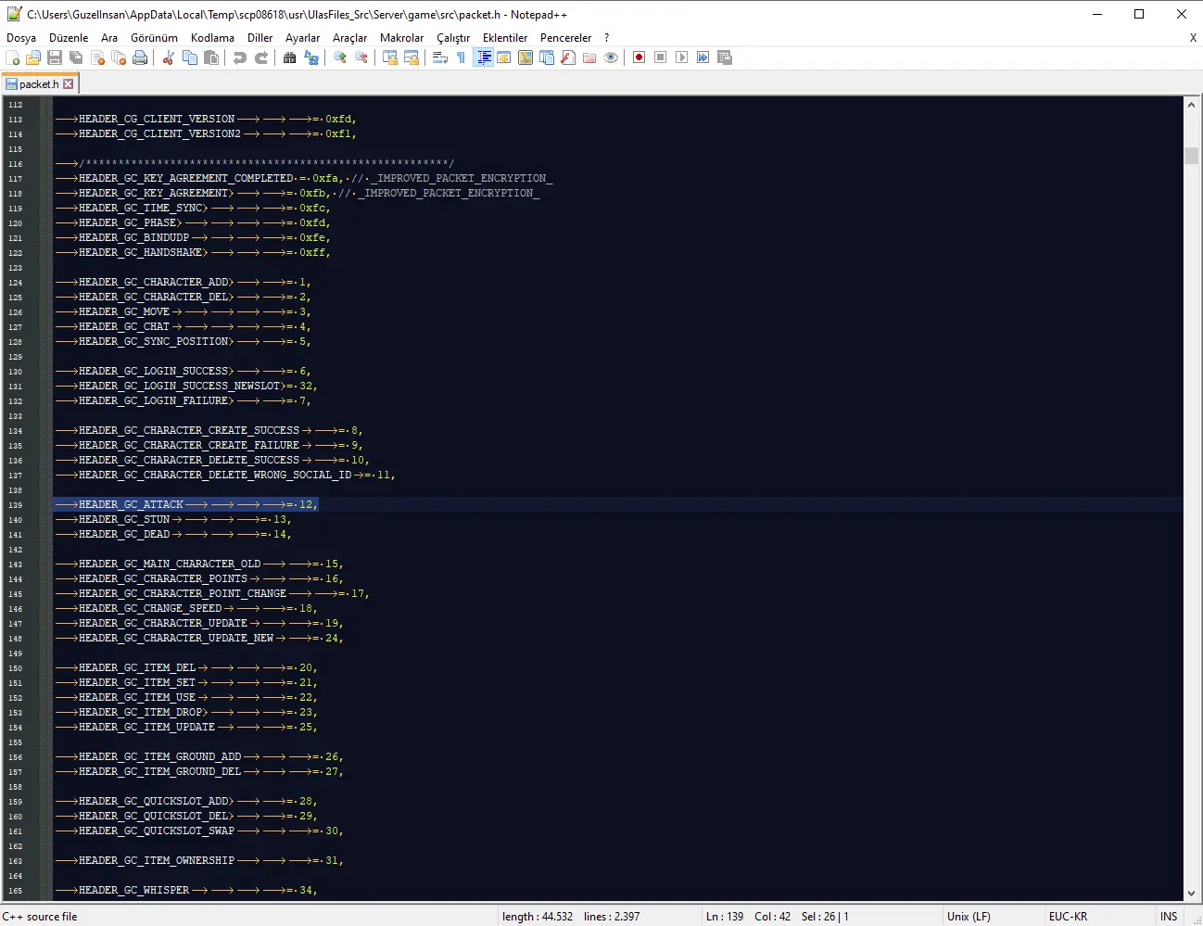Click the EUC-KR encoding status field
Image resolution: width=1203 pixels, height=926 pixels.
[x=1068, y=916]
